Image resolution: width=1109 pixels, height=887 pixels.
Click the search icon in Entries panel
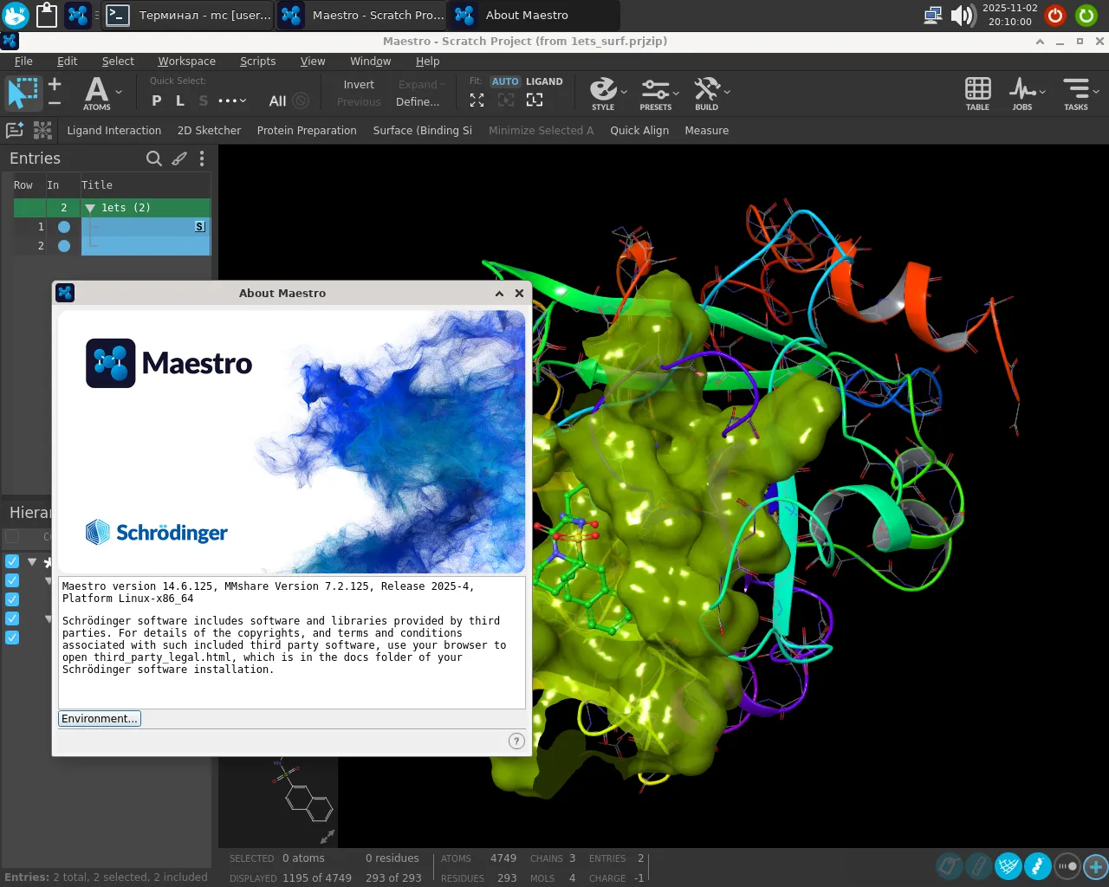coord(154,159)
